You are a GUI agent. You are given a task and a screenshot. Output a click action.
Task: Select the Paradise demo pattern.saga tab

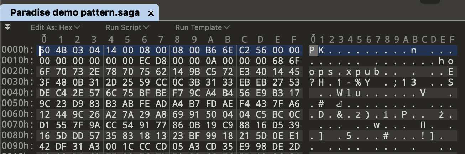(x=75, y=13)
